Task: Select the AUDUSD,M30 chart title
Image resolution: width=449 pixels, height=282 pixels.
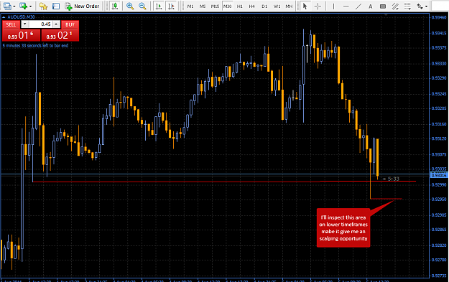Action: click(21, 17)
